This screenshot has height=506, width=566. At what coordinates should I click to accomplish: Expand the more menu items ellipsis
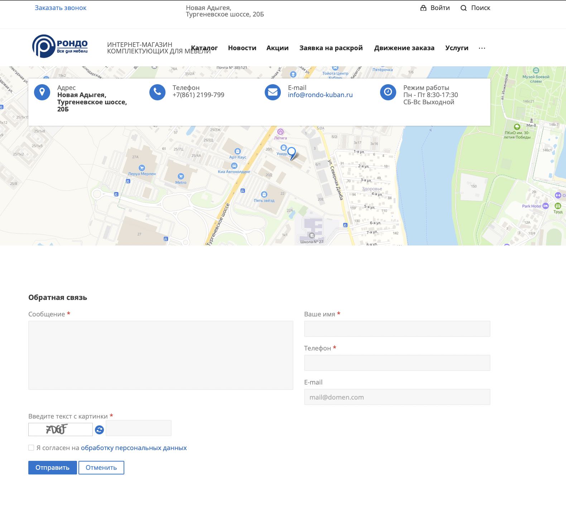tap(482, 48)
